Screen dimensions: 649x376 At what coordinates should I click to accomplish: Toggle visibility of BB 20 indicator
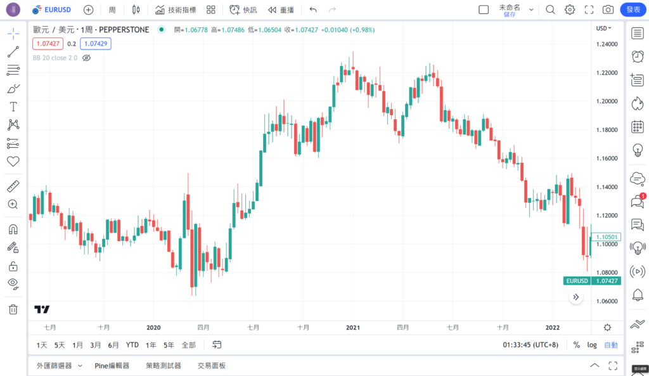coord(87,58)
